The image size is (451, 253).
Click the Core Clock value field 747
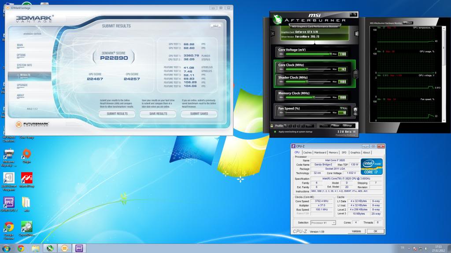pyautogui.click(x=343, y=69)
